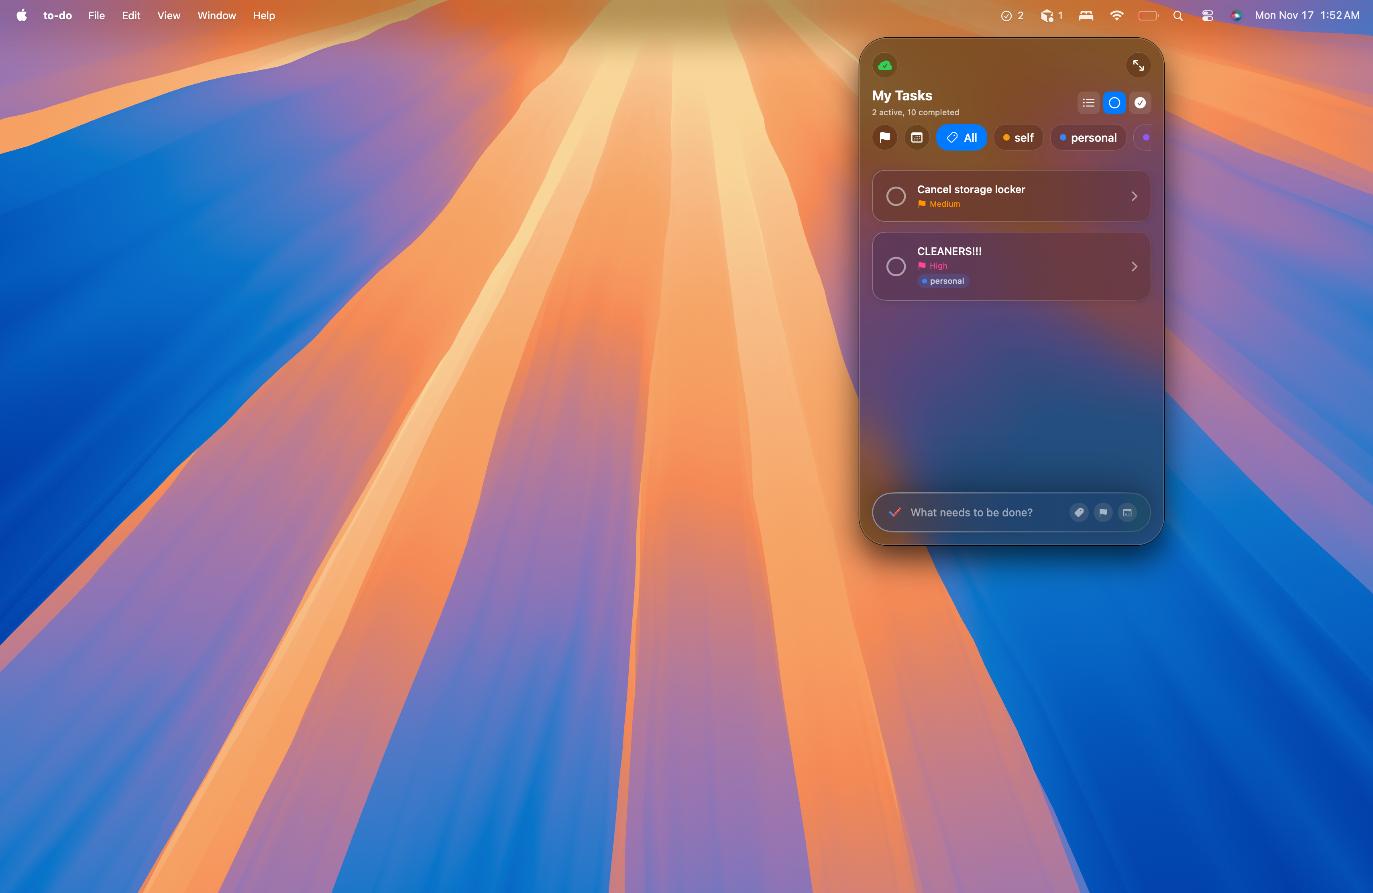Image resolution: width=1373 pixels, height=893 pixels.
Task: Expand the task window with arrows icon
Action: pyautogui.click(x=1138, y=66)
